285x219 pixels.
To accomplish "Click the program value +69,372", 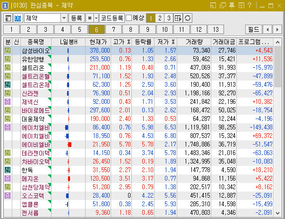I will [262, 136].
